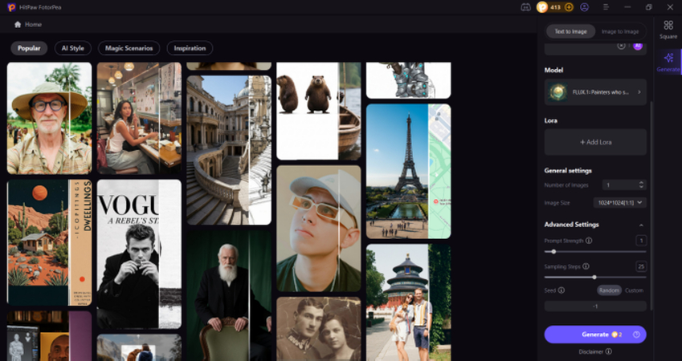Clear the prompt with the X icon
This screenshot has width=682, height=361.
click(x=621, y=46)
